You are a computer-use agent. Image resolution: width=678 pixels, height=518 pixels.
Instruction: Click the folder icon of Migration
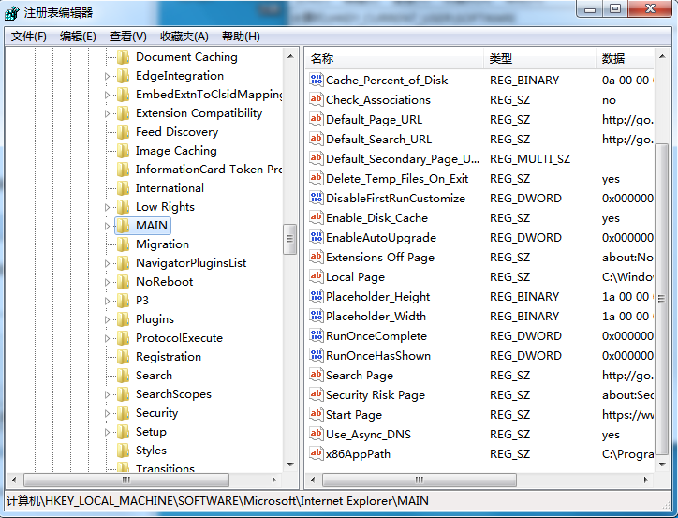[x=124, y=244]
